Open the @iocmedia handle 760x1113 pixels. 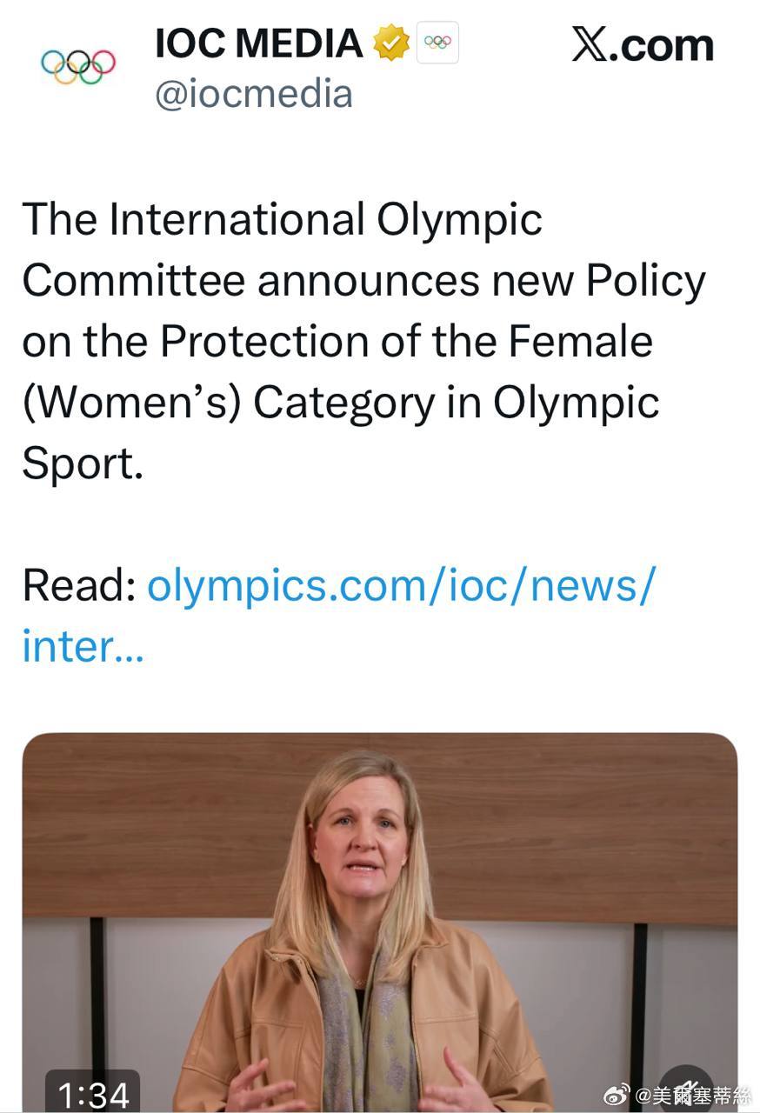tap(254, 94)
